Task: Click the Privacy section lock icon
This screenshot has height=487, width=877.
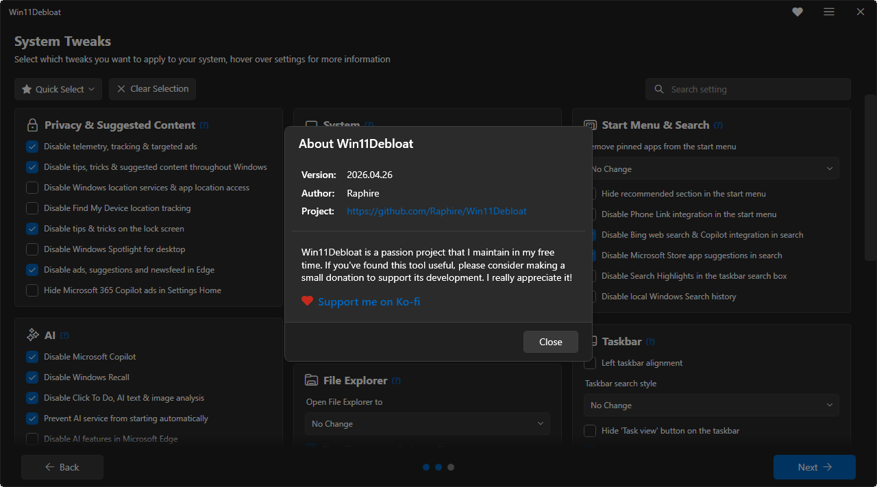Action: coord(32,125)
